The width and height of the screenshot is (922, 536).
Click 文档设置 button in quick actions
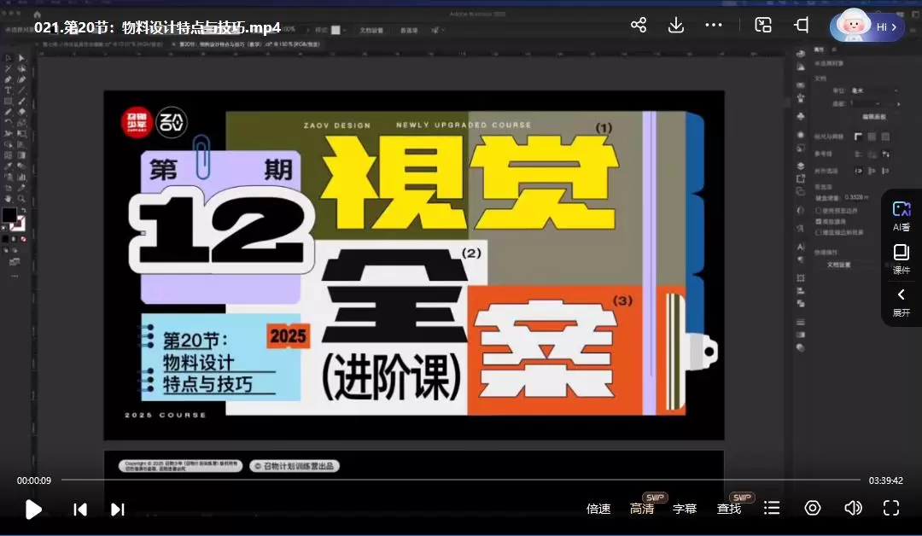[x=838, y=265]
